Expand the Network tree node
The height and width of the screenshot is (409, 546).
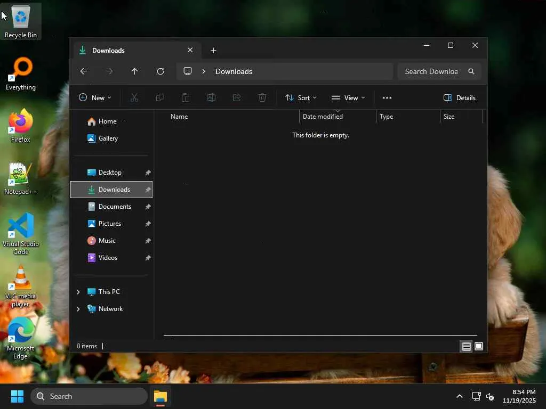click(x=78, y=309)
